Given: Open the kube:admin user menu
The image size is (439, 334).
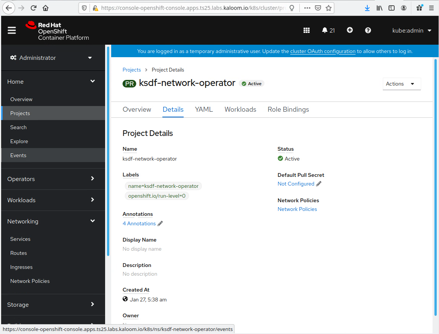Looking at the screenshot, I should [x=412, y=31].
